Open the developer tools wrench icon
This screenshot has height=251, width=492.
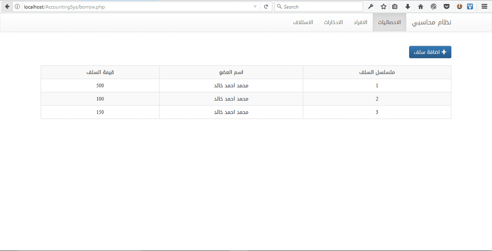(x=371, y=7)
